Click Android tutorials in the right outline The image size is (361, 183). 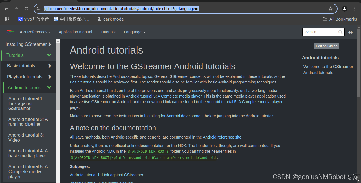click(x=320, y=58)
